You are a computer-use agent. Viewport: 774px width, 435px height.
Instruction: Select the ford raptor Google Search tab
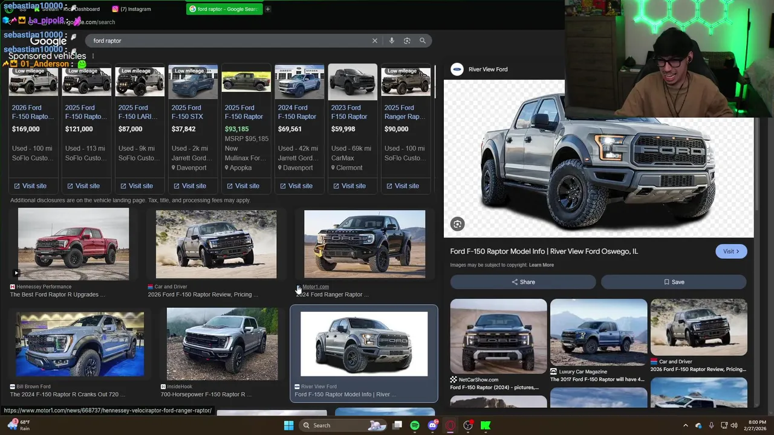[x=224, y=9]
